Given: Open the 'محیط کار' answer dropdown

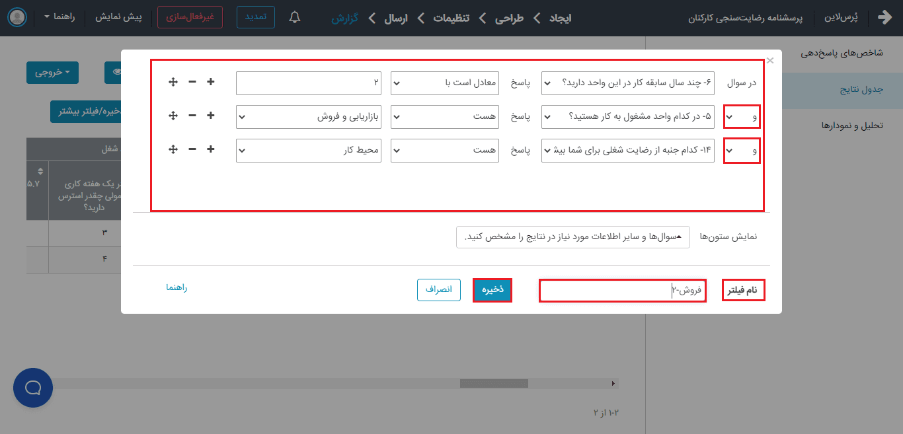Looking at the screenshot, I should coord(308,150).
